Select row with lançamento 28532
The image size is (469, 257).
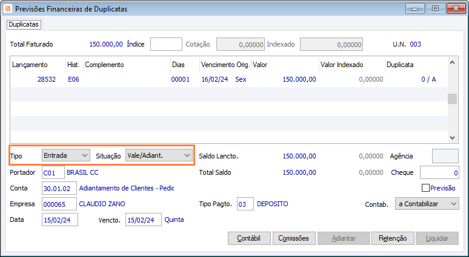230,79
